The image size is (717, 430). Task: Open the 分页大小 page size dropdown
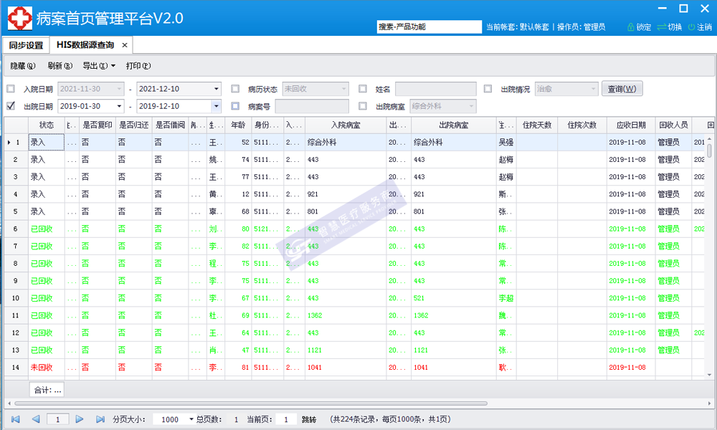click(191, 419)
